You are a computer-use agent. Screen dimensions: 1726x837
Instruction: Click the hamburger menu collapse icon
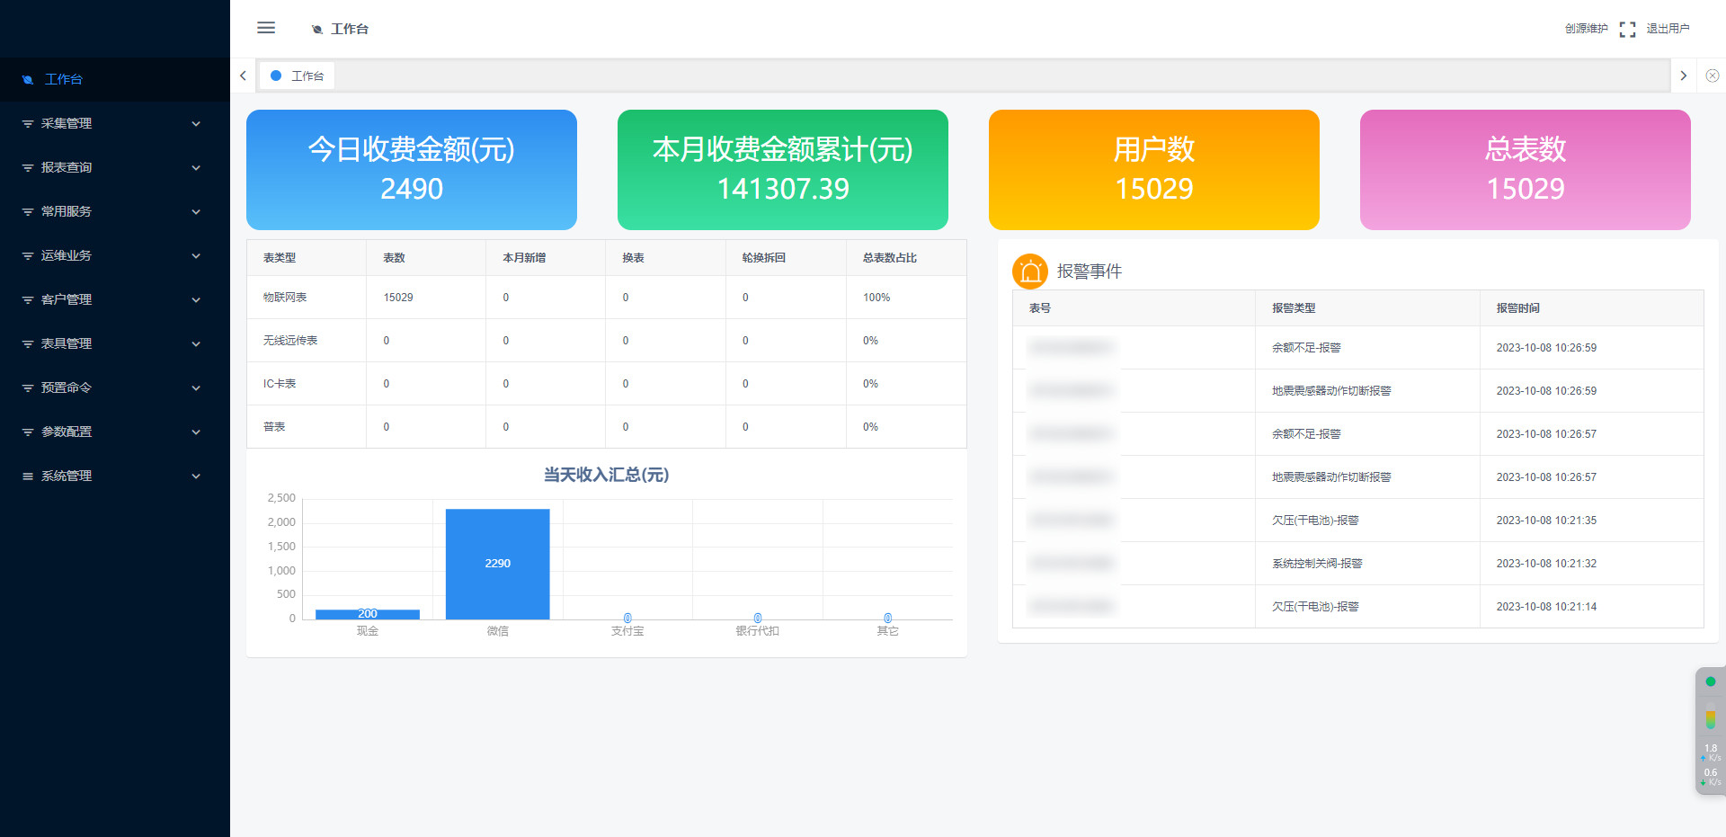click(266, 28)
